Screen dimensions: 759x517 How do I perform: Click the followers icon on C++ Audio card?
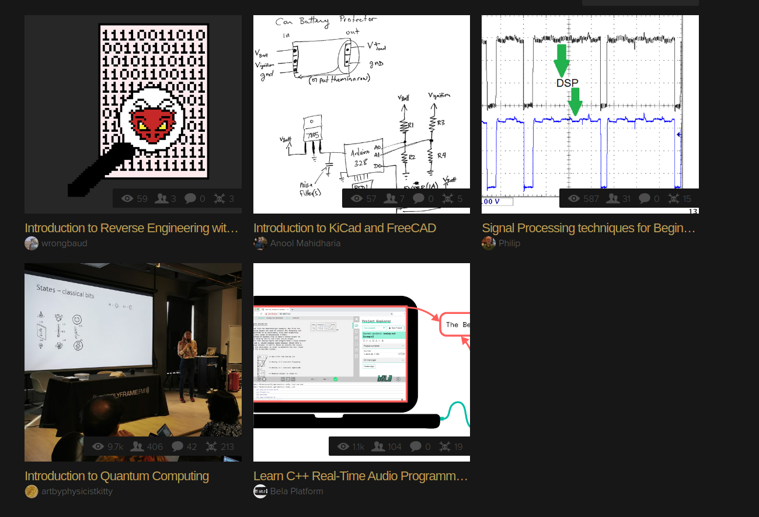click(378, 446)
